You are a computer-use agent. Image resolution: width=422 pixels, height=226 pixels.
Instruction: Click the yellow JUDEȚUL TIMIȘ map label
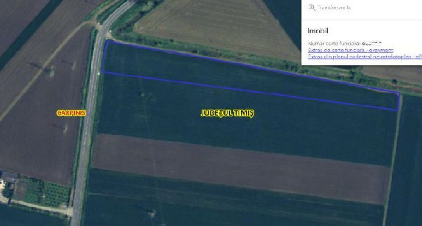pos(227,113)
